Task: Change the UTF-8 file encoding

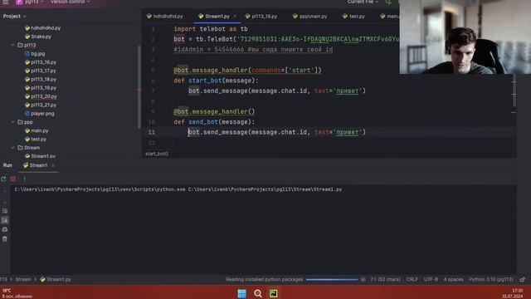Action: [x=431, y=279]
